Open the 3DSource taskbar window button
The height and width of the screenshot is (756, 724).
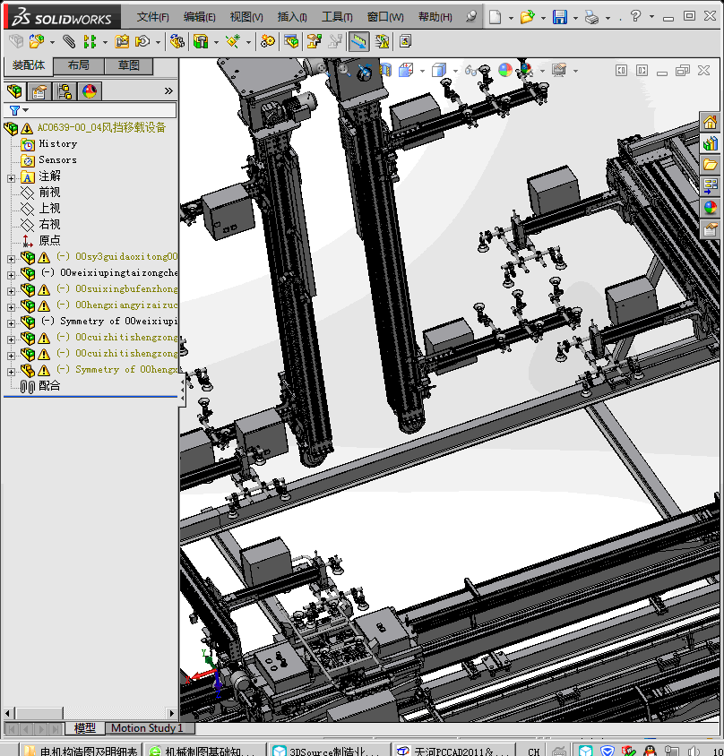tap(330, 751)
